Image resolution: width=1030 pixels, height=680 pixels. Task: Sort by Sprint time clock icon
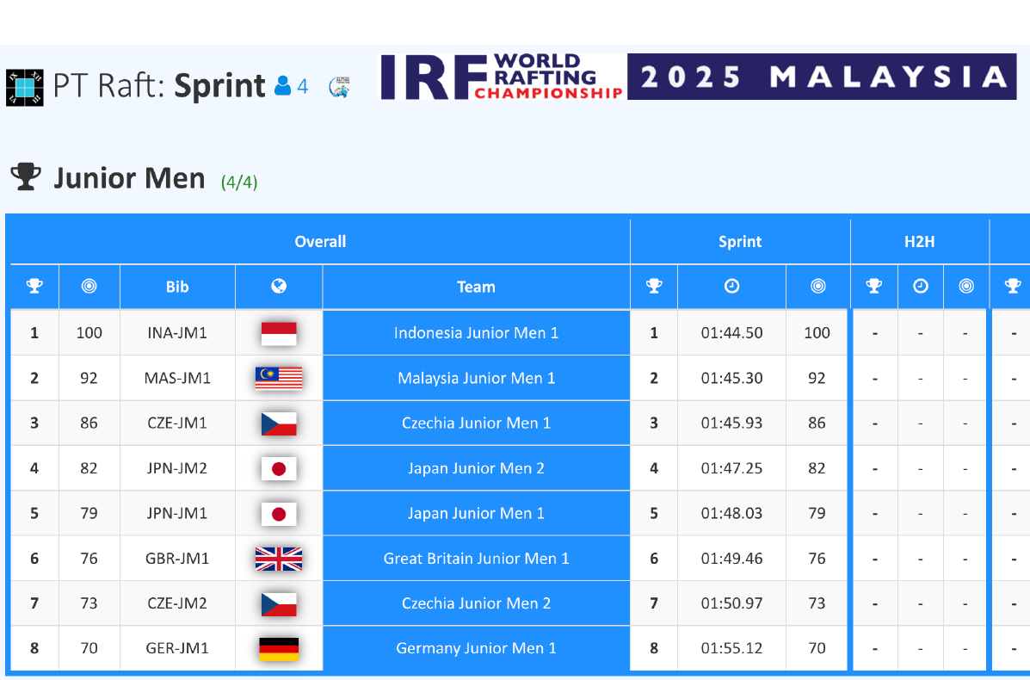pyautogui.click(x=731, y=287)
